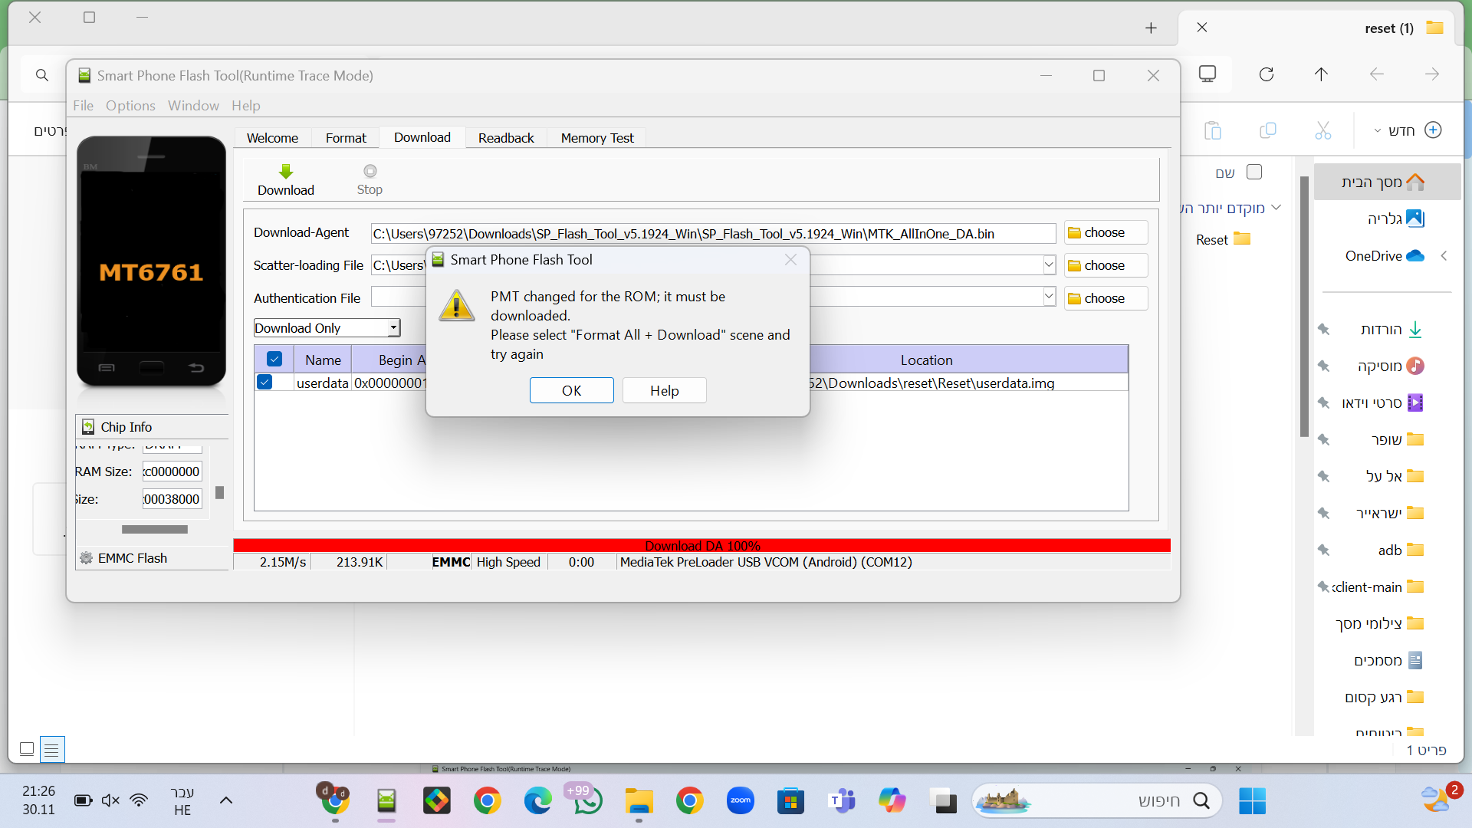
Task: Click the Explorer paste clipboard icon
Action: point(1213,130)
